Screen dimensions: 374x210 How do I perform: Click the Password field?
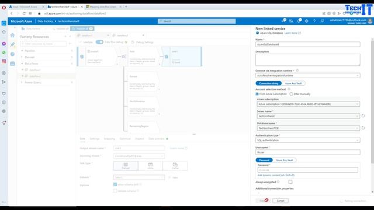tap(308, 170)
